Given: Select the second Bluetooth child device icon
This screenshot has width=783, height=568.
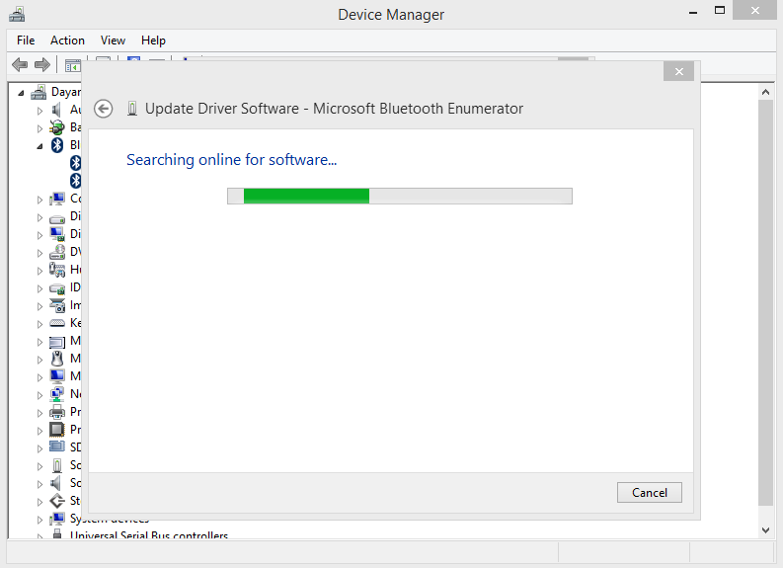Looking at the screenshot, I should pos(75,181).
